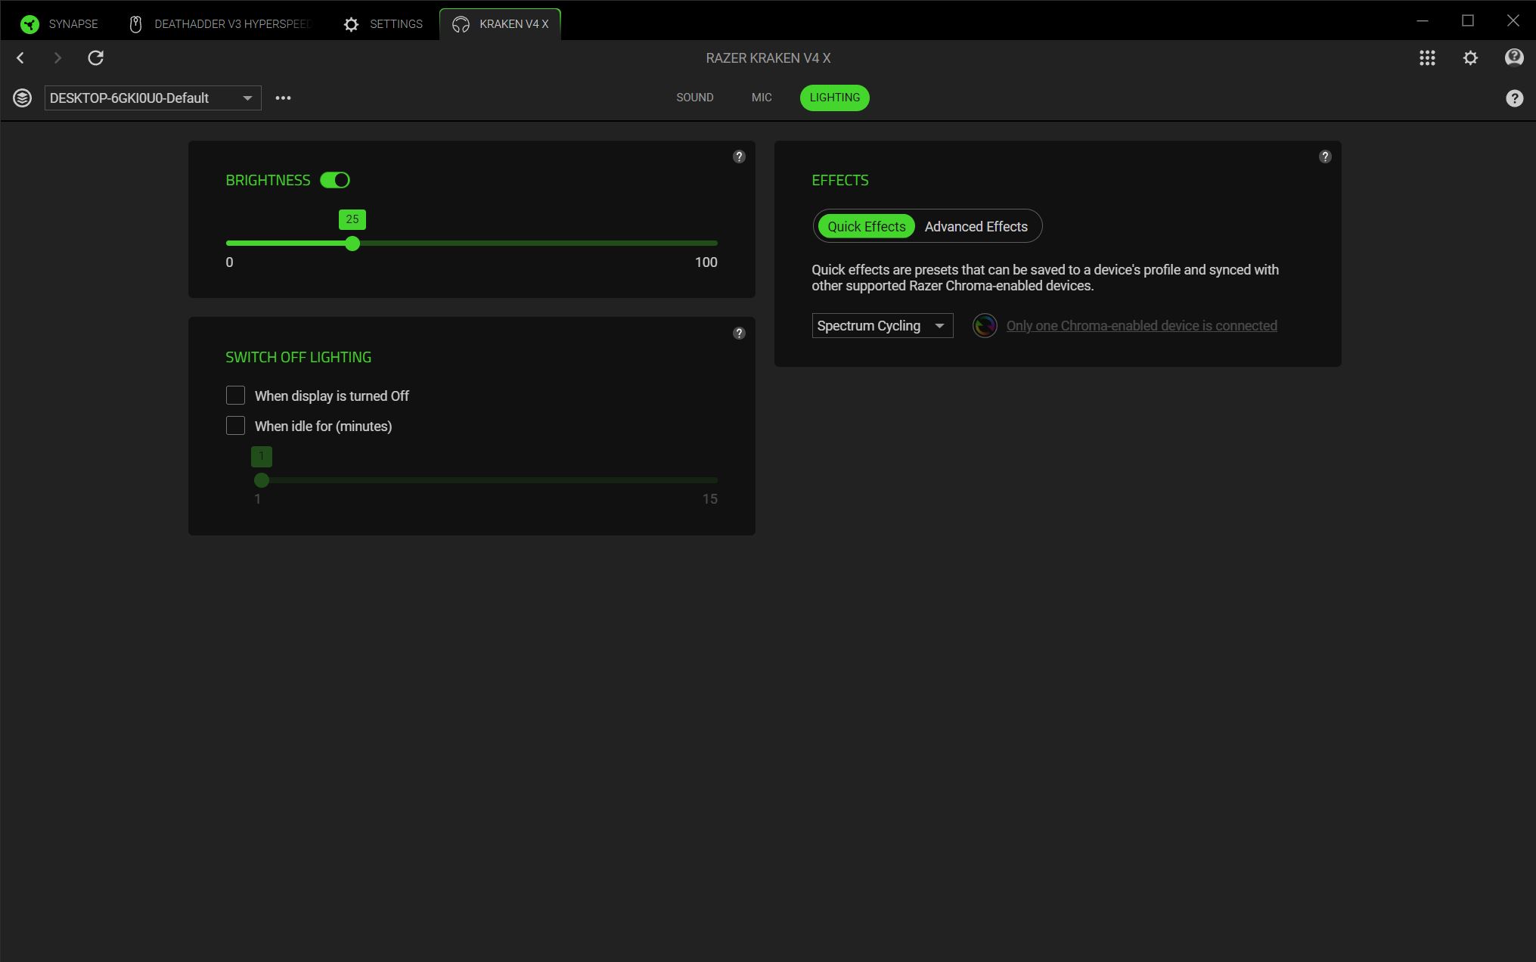This screenshot has height=962, width=1536.
Task: Open Effects panel help tooltip
Action: click(1325, 157)
